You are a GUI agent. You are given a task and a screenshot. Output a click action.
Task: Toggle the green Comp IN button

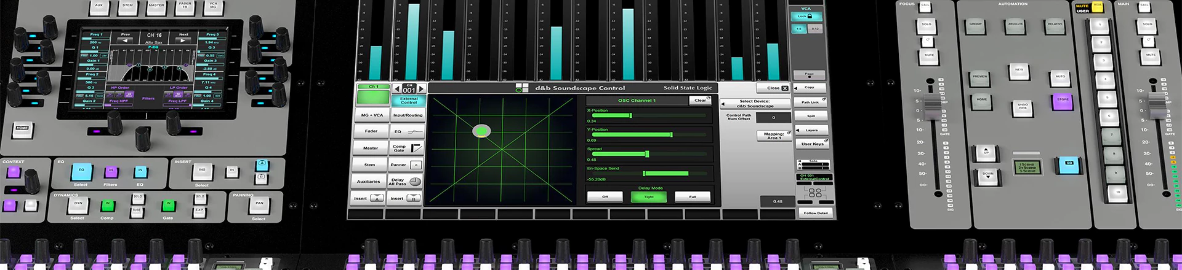107,204
